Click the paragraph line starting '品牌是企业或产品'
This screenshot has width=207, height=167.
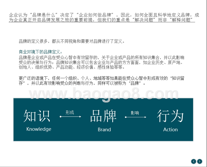pos(101,57)
